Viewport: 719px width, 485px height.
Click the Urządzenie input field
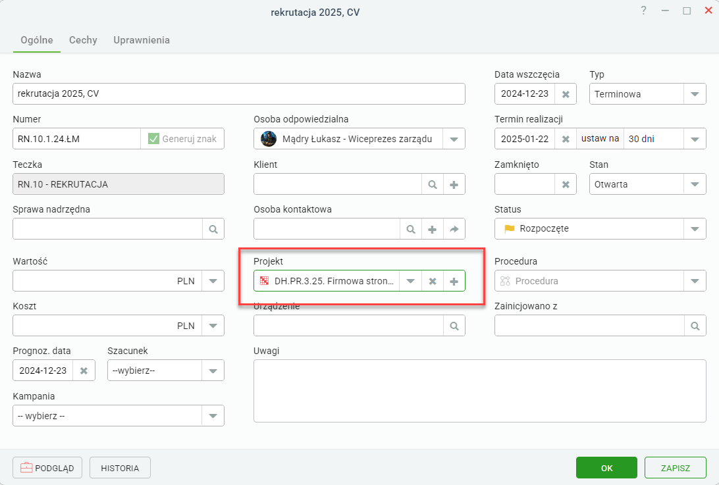pyautogui.click(x=348, y=326)
